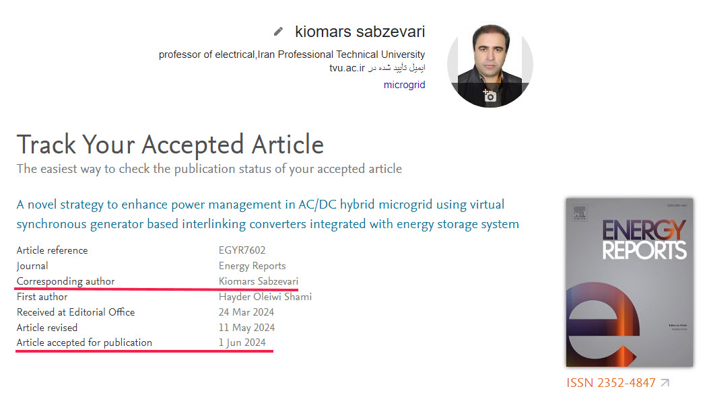Click the Hayder Oleiwi Shami first author value
The width and height of the screenshot is (703, 395).
click(265, 297)
